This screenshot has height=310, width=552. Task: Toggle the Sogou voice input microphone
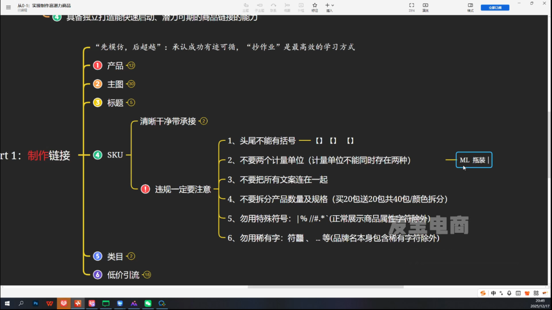(x=509, y=293)
